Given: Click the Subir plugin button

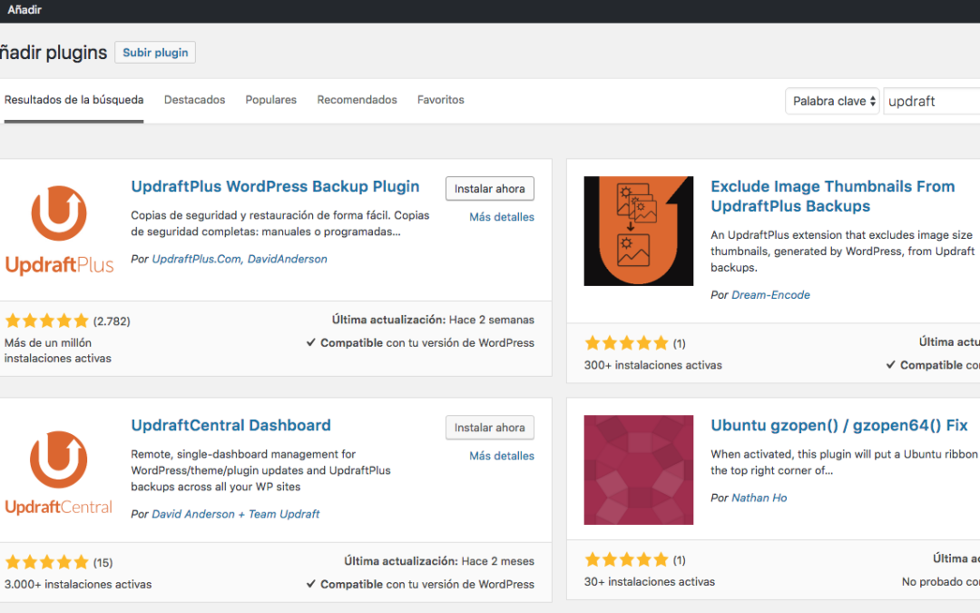Looking at the screenshot, I should point(155,53).
